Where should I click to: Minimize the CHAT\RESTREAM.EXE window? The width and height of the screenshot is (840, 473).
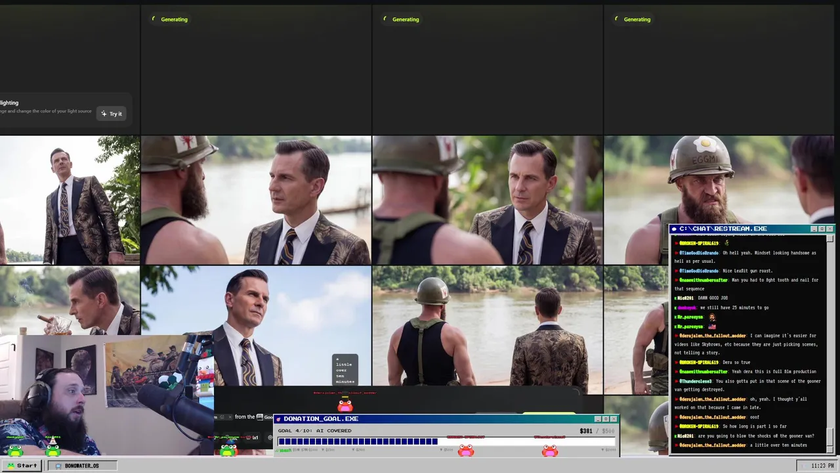pyautogui.click(x=814, y=229)
